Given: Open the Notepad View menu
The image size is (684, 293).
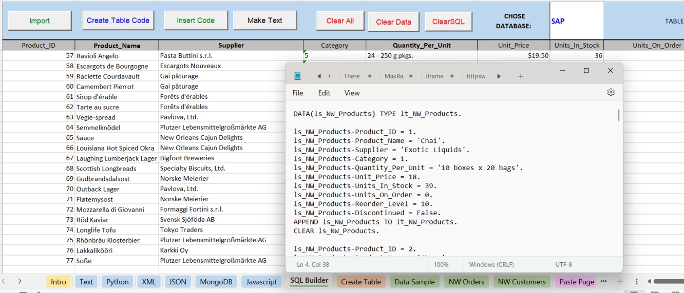Looking at the screenshot, I should pyautogui.click(x=352, y=93).
